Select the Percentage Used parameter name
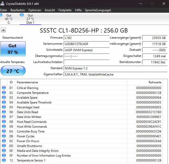The image size is (169, 164). [x=28, y=107]
